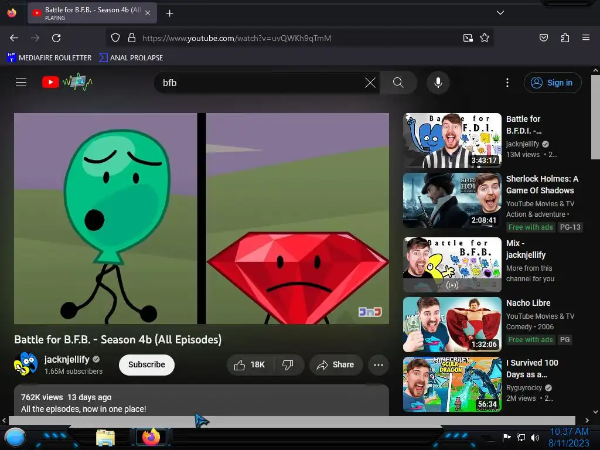Open the tracking protection shield

pos(115,38)
